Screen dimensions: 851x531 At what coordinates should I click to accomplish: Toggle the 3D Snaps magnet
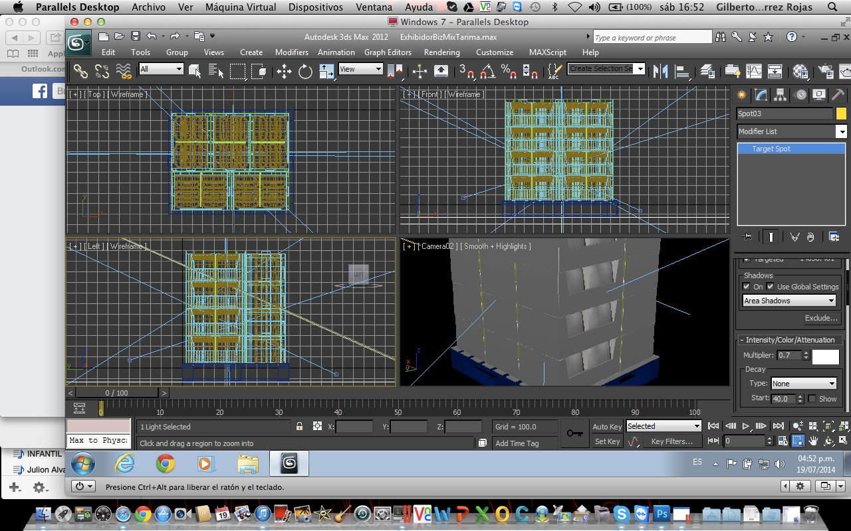[x=467, y=70]
